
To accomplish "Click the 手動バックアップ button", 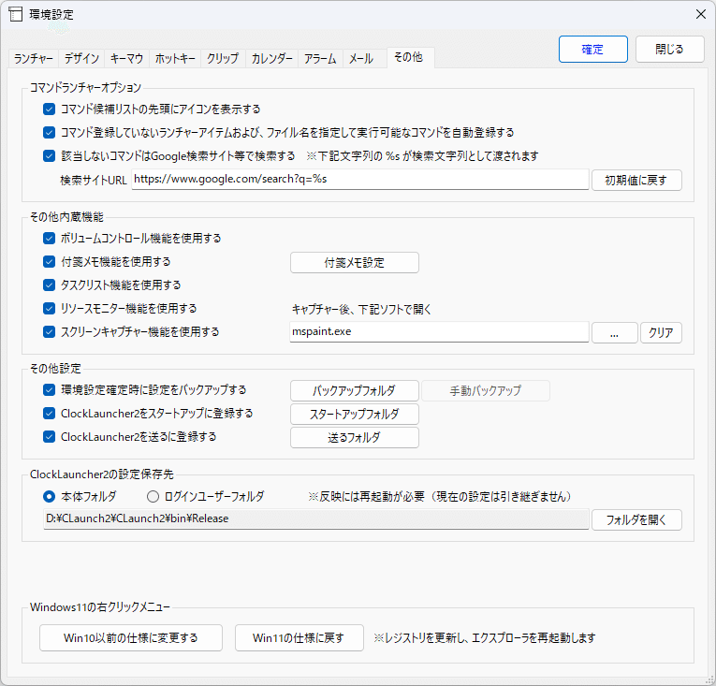I will tap(486, 391).
